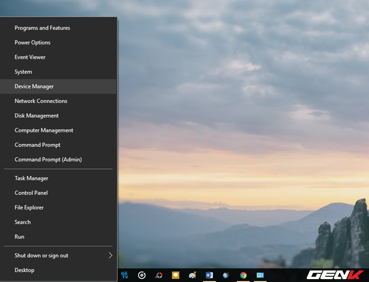
Task: Select Disk Management
Action: click(58, 115)
